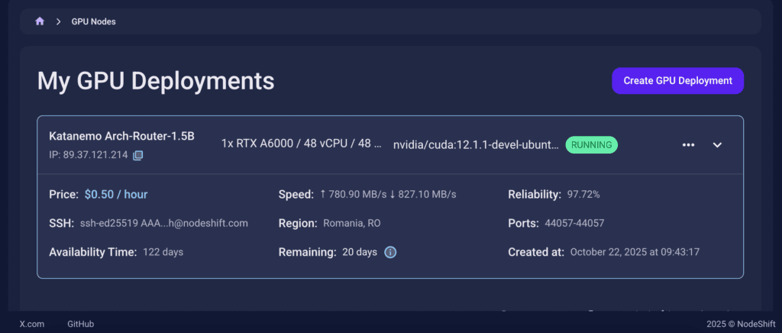782x333 pixels.
Task: Go to GPU Nodes breadcrumb
Action: 93,21
